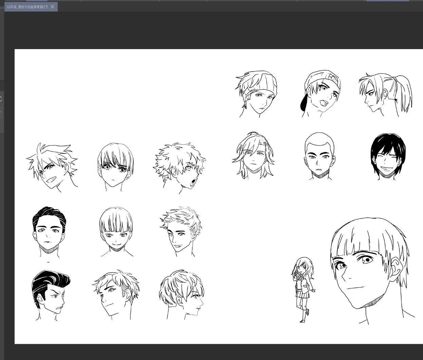Click the large bowl-cut head drawing
The image size is (423, 360).
tap(370, 268)
